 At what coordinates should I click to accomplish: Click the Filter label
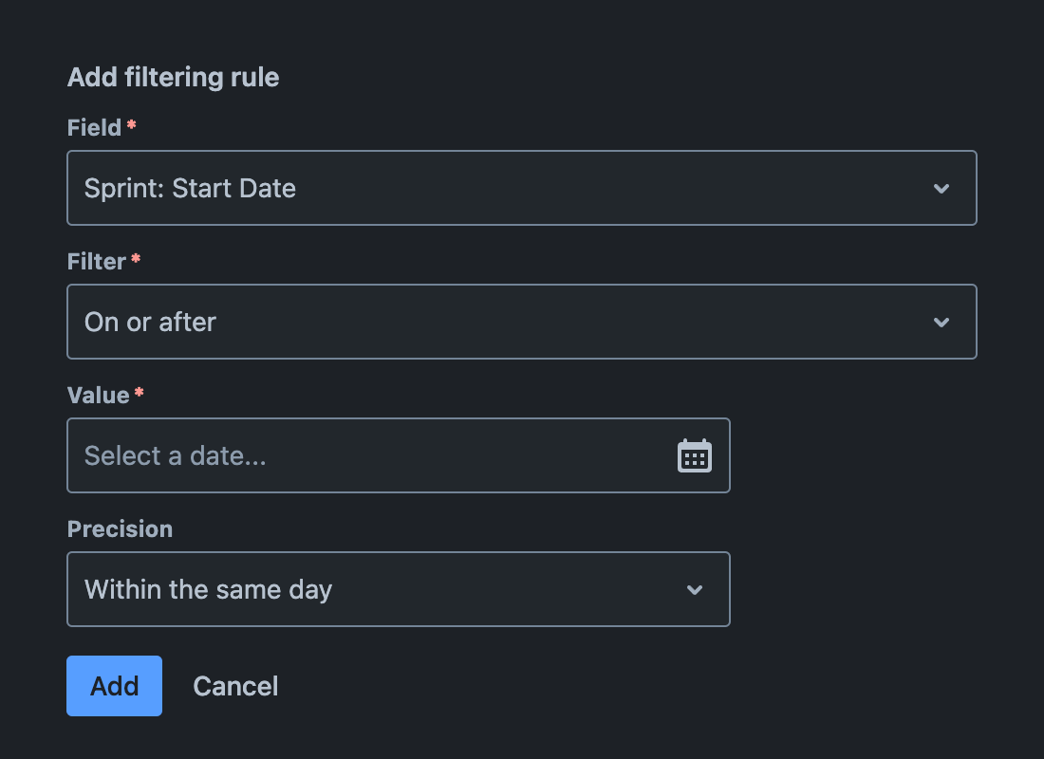click(96, 261)
